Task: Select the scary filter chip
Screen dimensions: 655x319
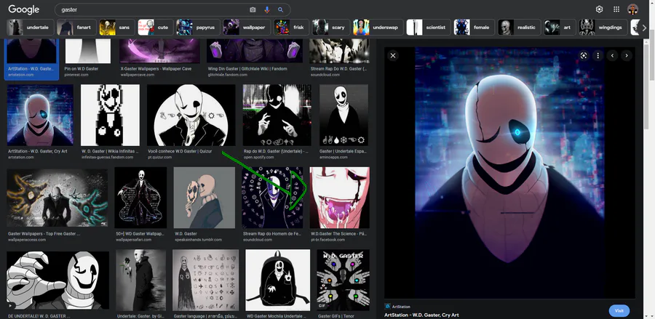Action: [331, 28]
